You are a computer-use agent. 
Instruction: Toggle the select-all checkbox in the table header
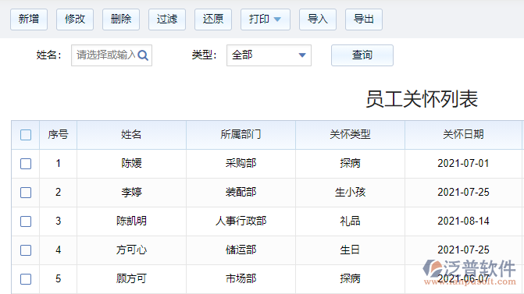pos(26,135)
